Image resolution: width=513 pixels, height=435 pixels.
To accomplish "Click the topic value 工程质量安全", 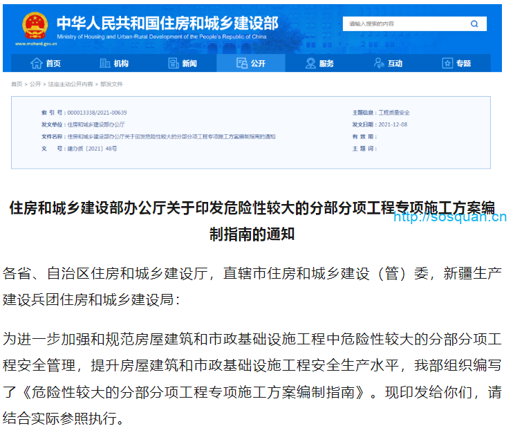I will point(394,113).
